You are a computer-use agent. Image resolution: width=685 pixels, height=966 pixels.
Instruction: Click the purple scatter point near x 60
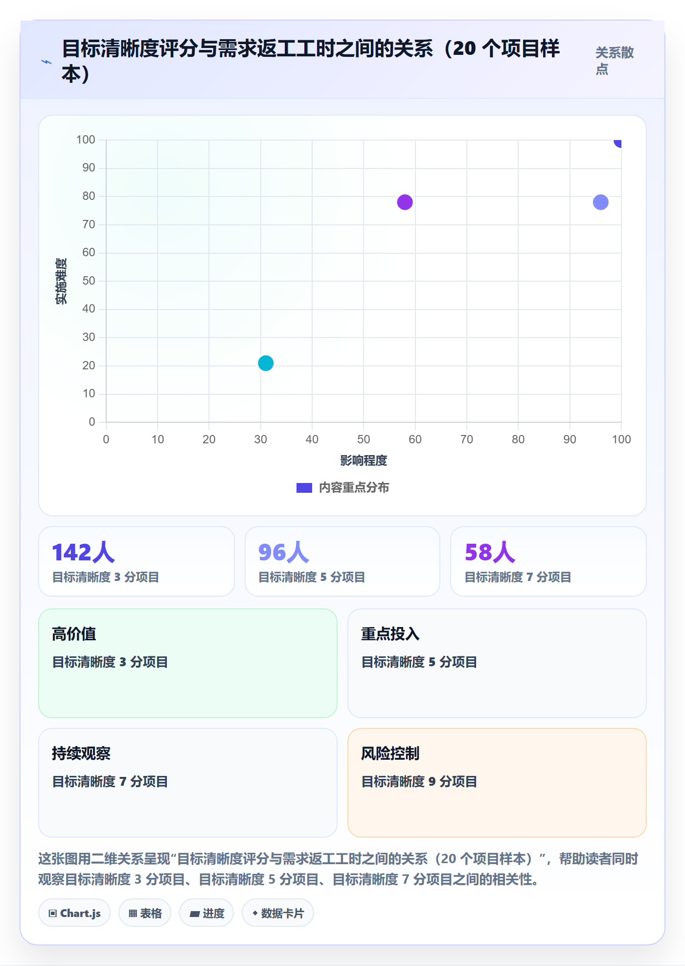(x=405, y=202)
